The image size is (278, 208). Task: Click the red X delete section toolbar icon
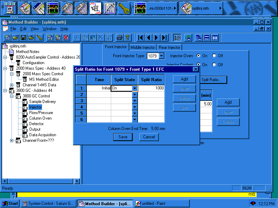(x=66, y=38)
